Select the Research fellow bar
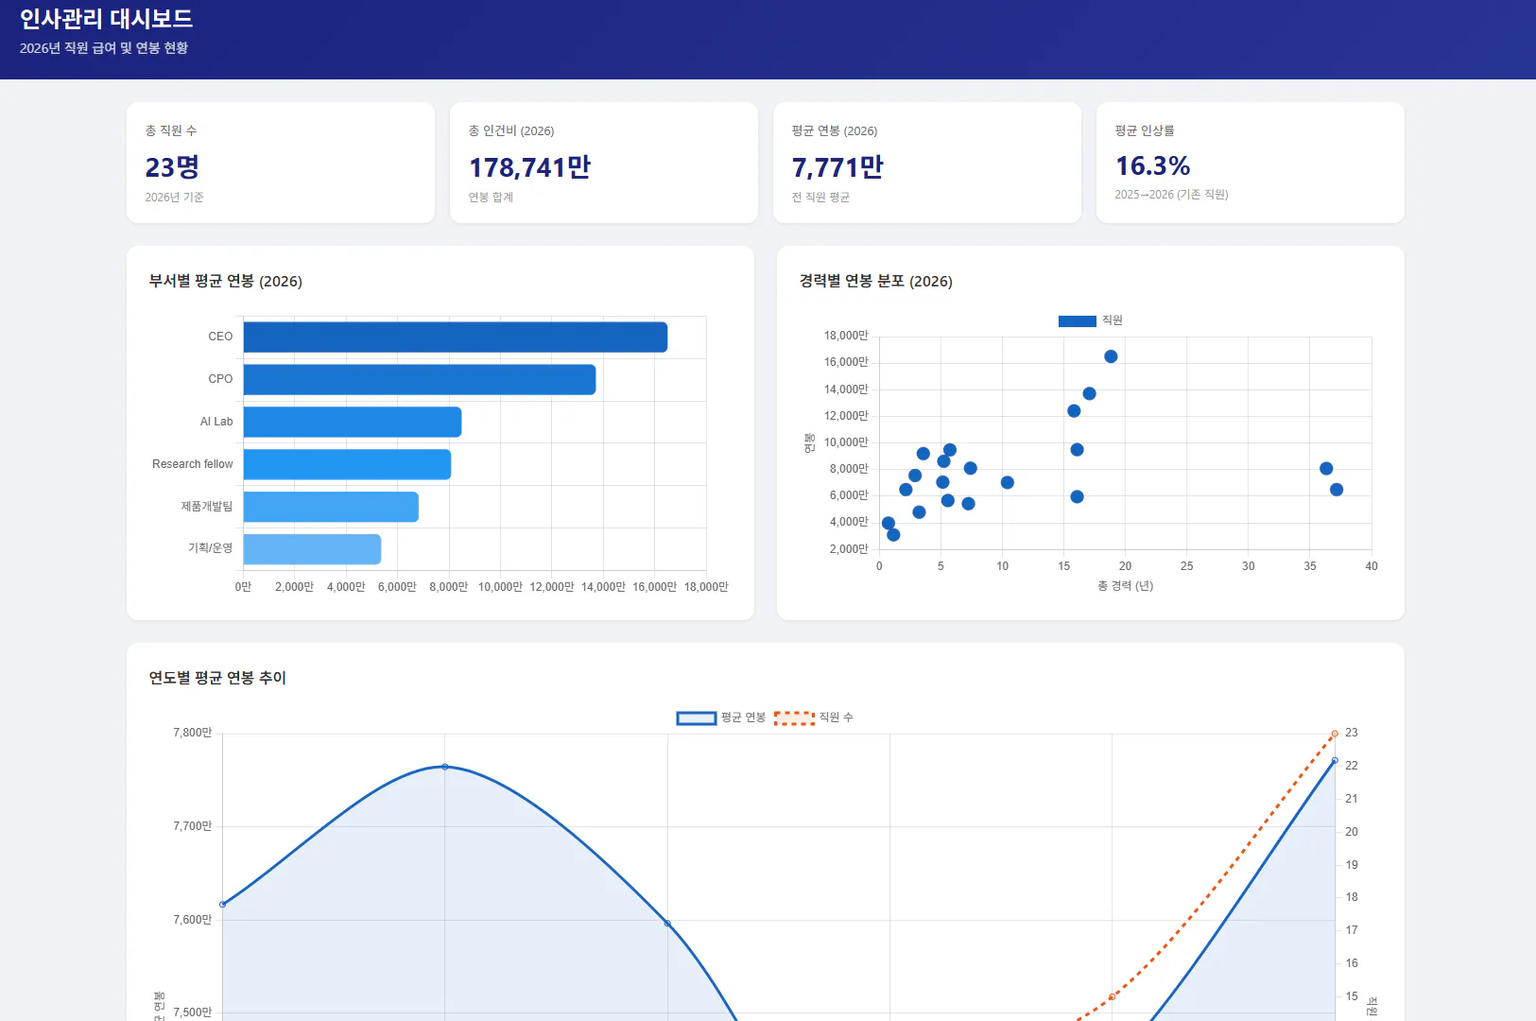The height and width of the screenshot is (1021, 1536). click(x=347, y=464)
